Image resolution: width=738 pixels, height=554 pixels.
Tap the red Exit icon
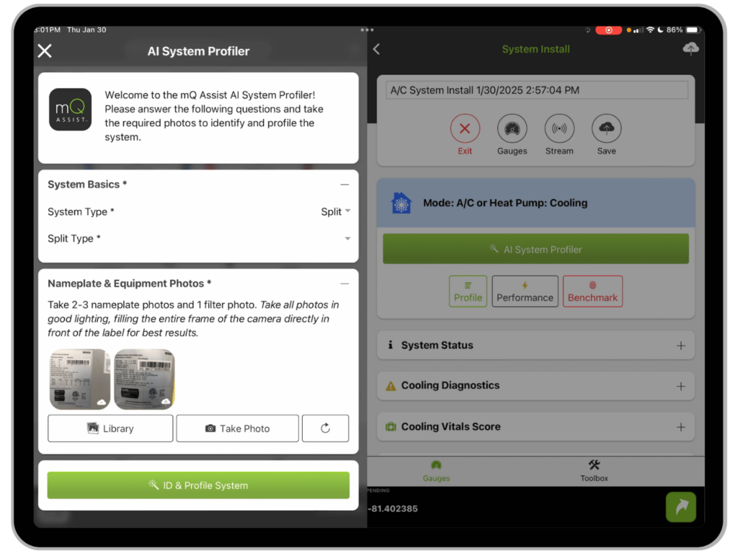click(465, 130)
